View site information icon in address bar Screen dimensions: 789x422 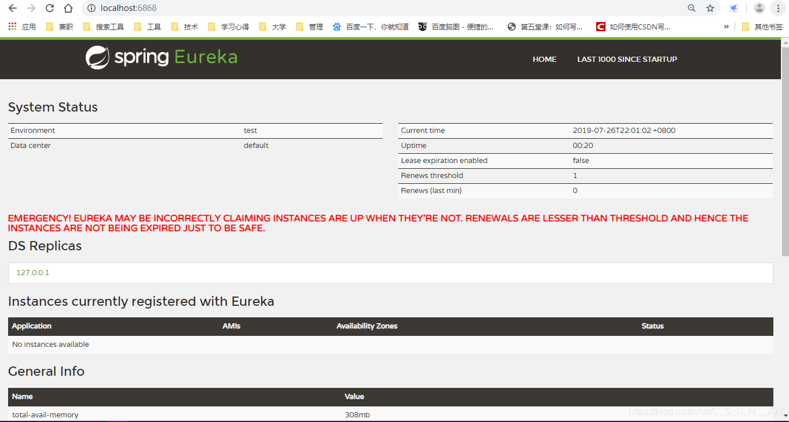coord(91,8)
